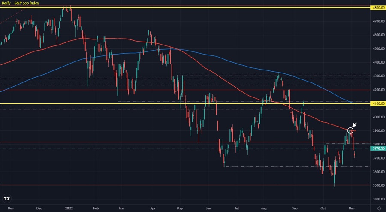
Task: Select the 4700.00 price axis value
Action: [379, 21]
